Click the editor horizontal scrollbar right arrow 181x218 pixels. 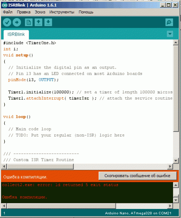(170, 166)
